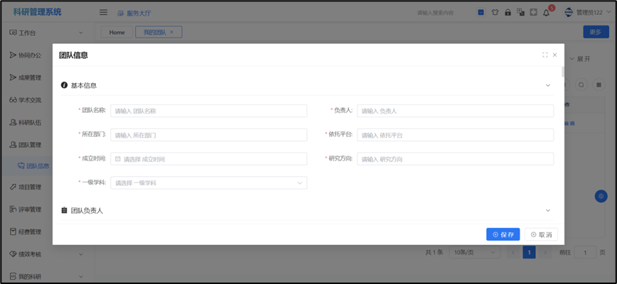Screen dimensions: 617x284
Task: Click the language translate icon
Action: [x=520, y=12]
